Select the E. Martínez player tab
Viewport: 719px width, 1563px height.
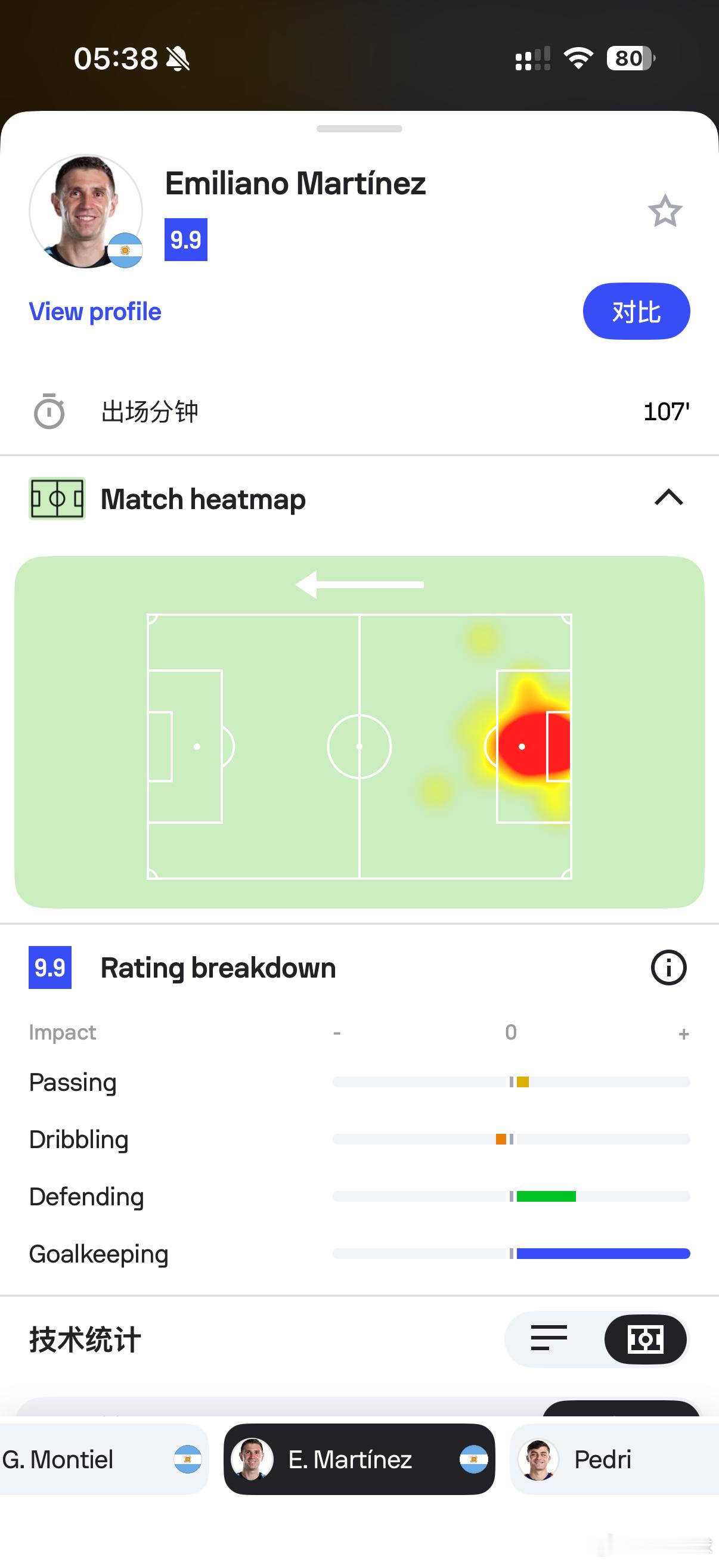[359, 1459]
